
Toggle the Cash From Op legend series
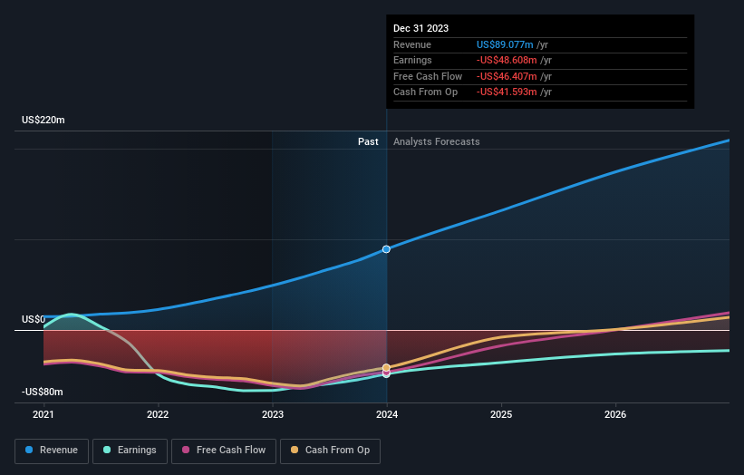coord(330,451)
